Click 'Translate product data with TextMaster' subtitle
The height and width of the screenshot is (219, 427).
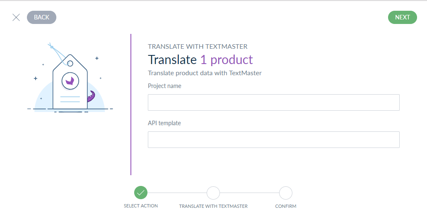click(205, 73)
